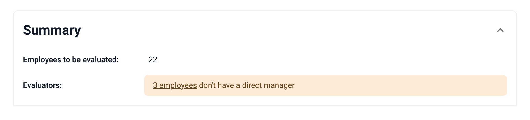The height and width of the screenshot is (120, 530).
Task: Click the Evaluators row label text
Action: pos(42,85)
